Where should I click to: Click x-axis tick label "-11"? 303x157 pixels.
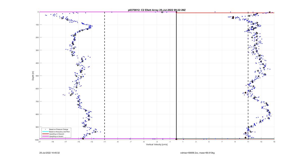[x=105, y=142]
